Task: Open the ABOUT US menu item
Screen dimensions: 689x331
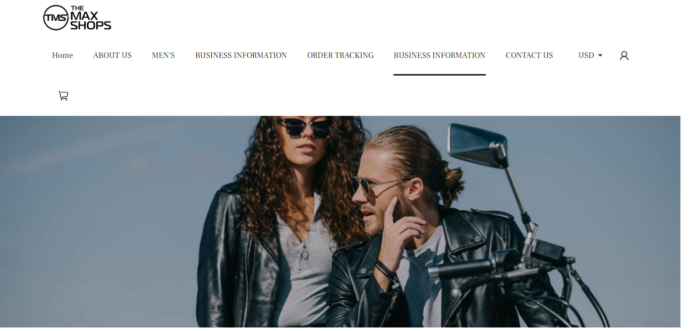Action: (112, 55)
